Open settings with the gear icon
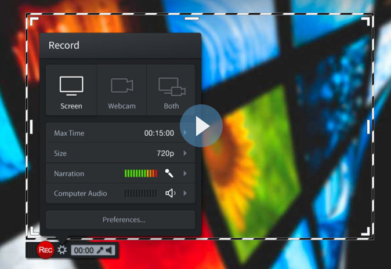This screenshot has height=269, width=391. (x=62, y=250)
